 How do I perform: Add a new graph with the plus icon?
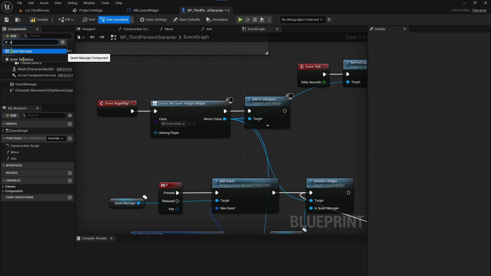(x=70, y=124)
